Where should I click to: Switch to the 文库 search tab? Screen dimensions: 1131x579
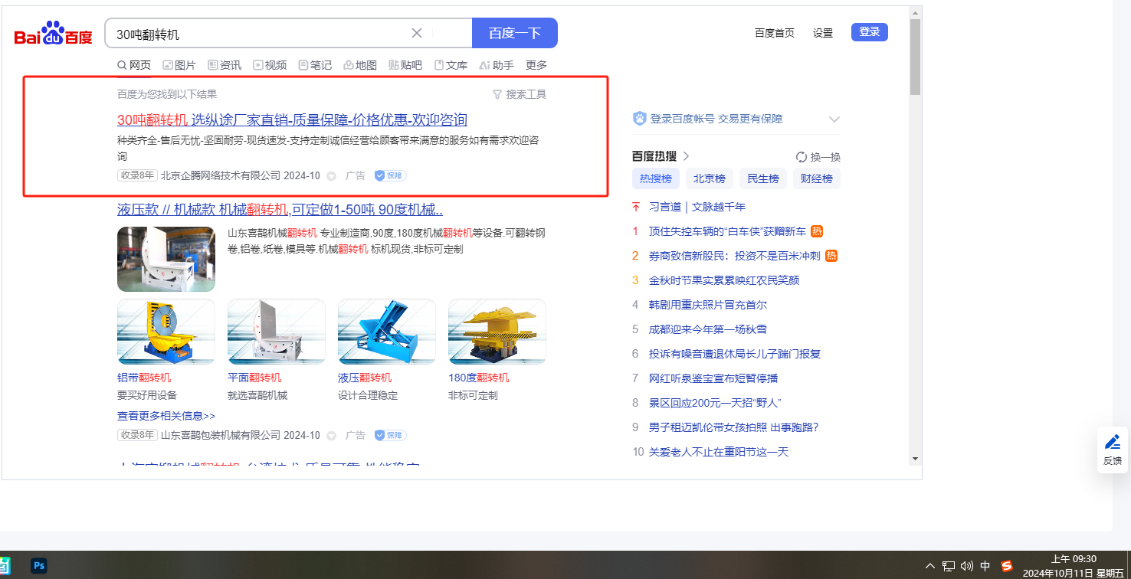click(x=451, y=65)
